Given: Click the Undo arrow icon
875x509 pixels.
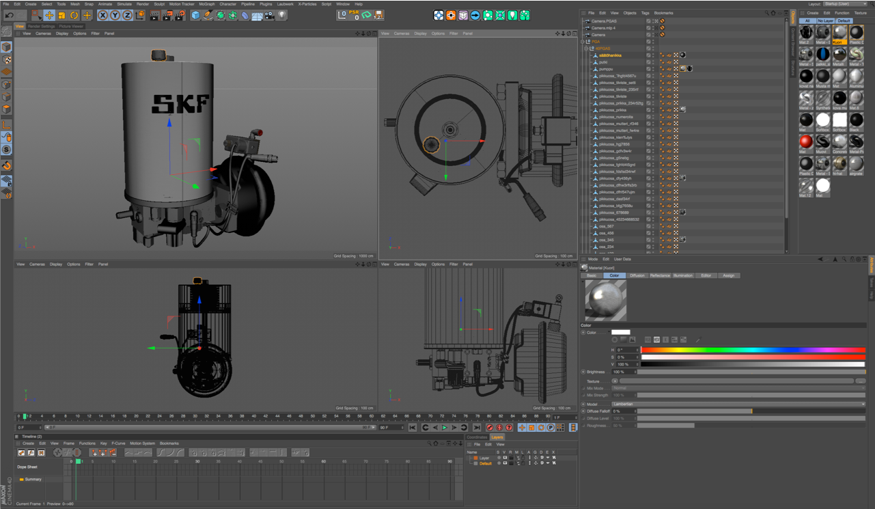Looking at the screenshot, I should pyautogui.click(x=10, y=15).
